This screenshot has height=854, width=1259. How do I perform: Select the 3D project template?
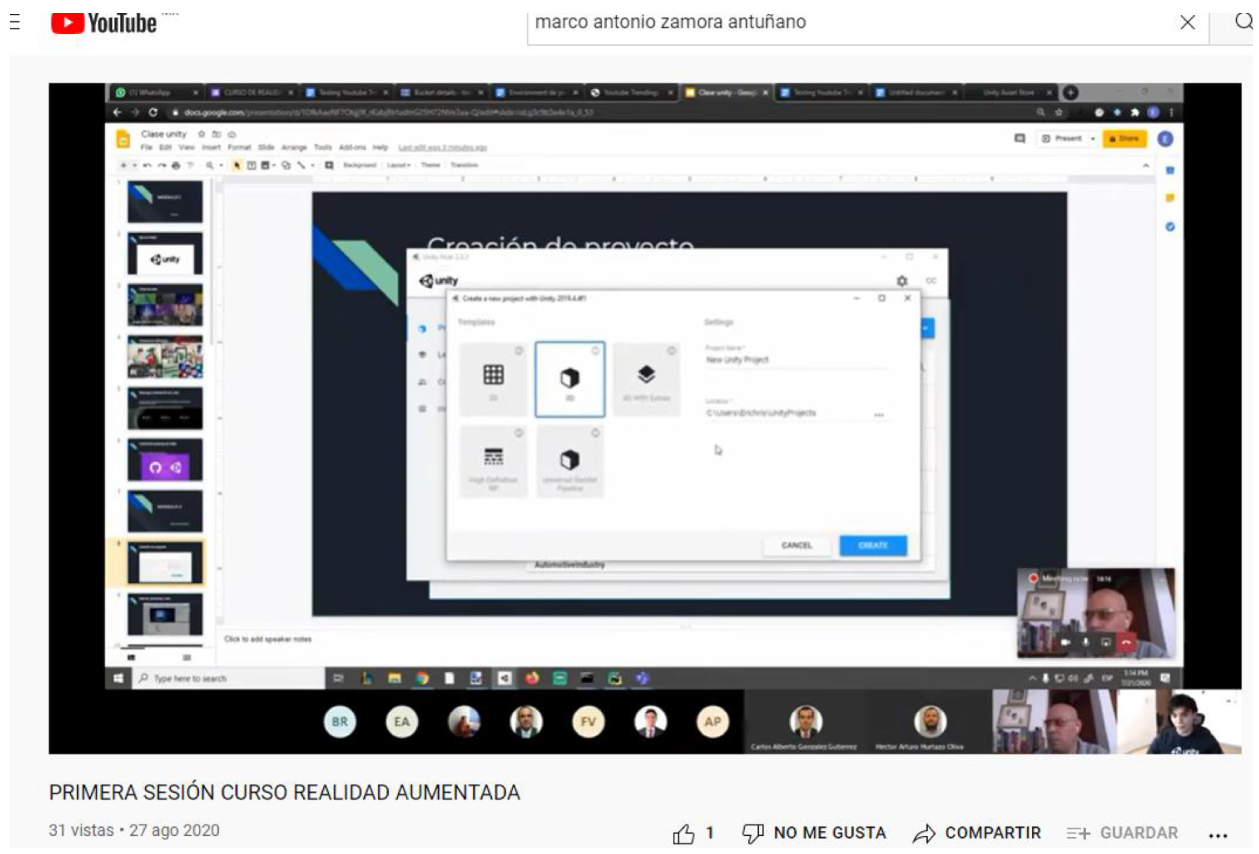pyautogui.click(x=570, y=379)
